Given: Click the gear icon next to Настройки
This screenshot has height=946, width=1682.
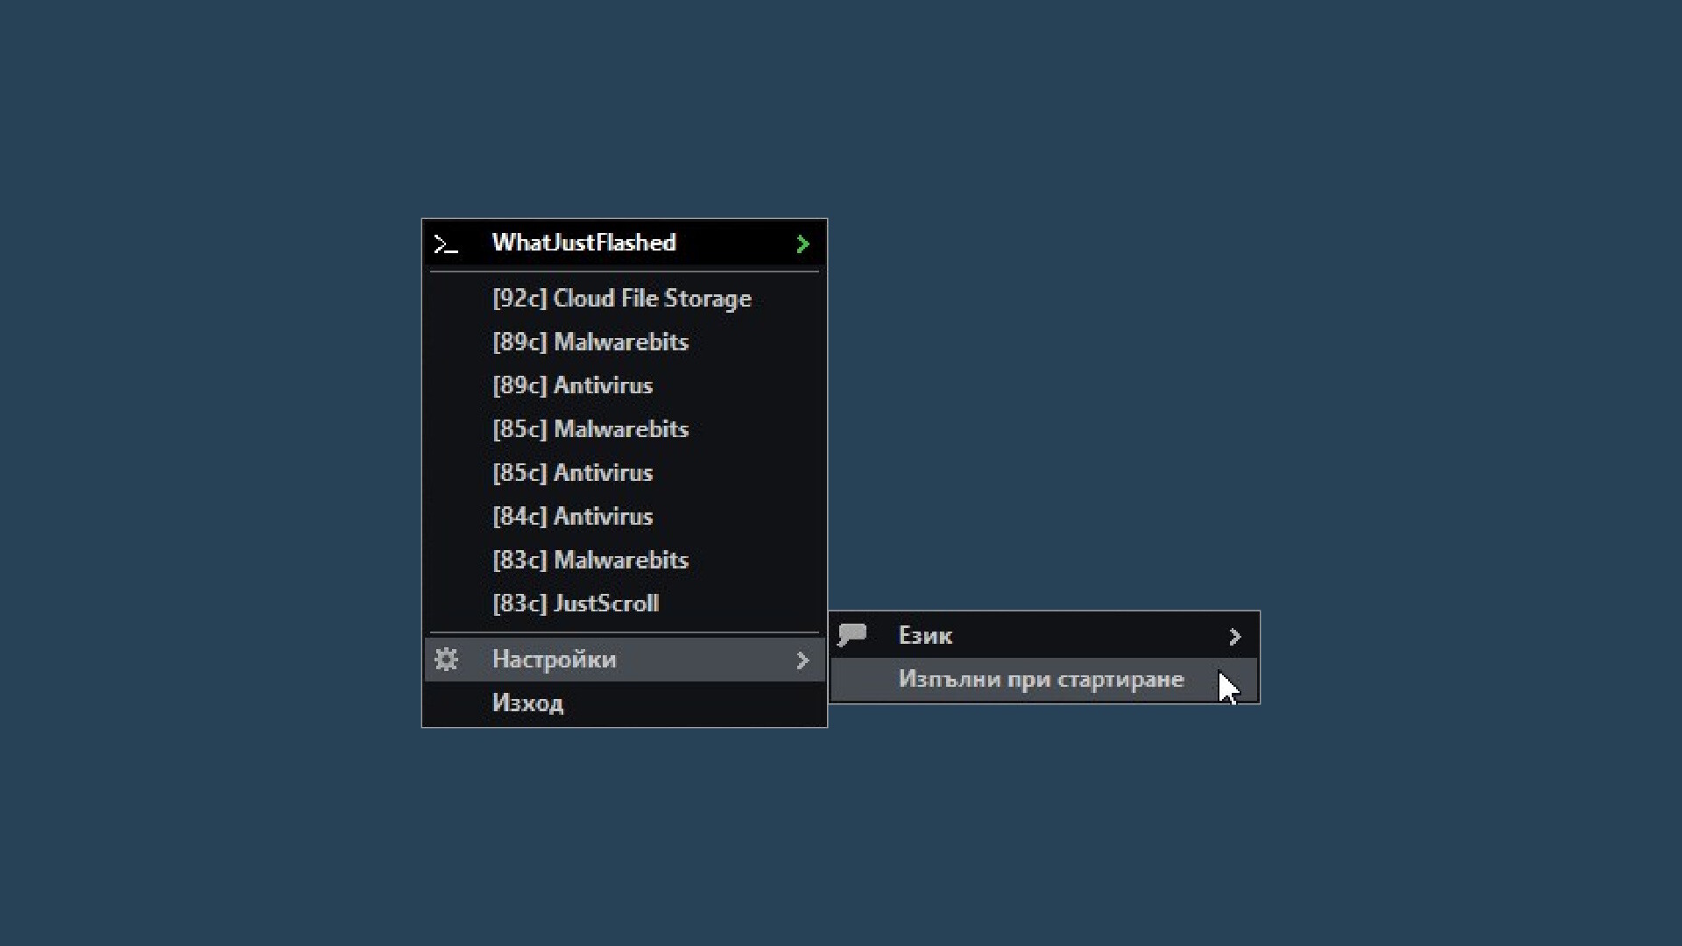Looking at the screenshot, I should (447, 660).
